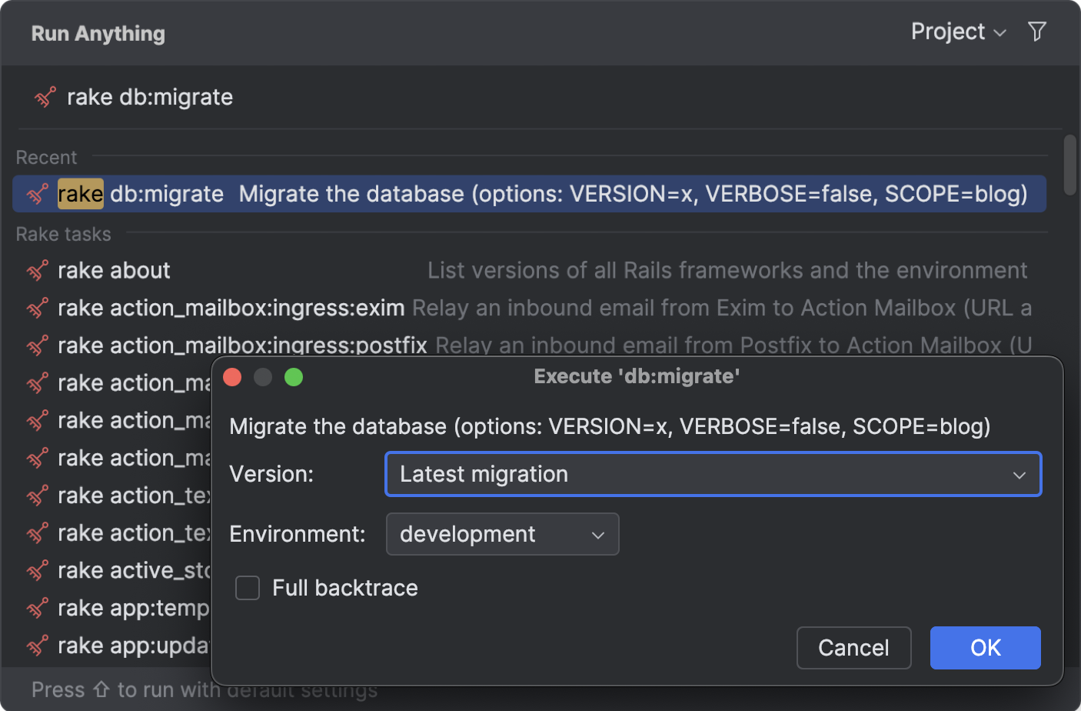Click rake icon next to action_mailbox:ingress:postfix
Screen dimensions: 1081x711
(x=38, y=345)
